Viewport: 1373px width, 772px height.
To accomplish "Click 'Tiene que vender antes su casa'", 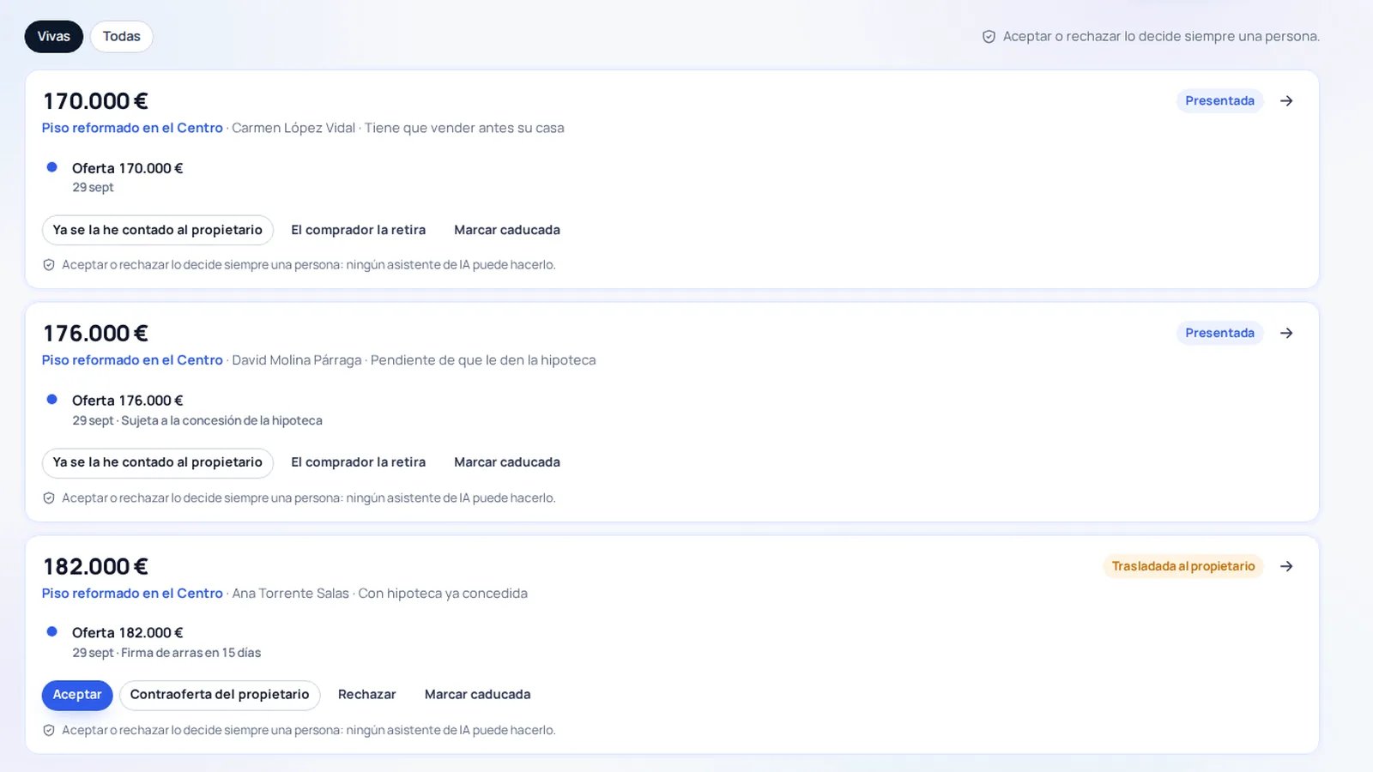I will click(464, 128).
